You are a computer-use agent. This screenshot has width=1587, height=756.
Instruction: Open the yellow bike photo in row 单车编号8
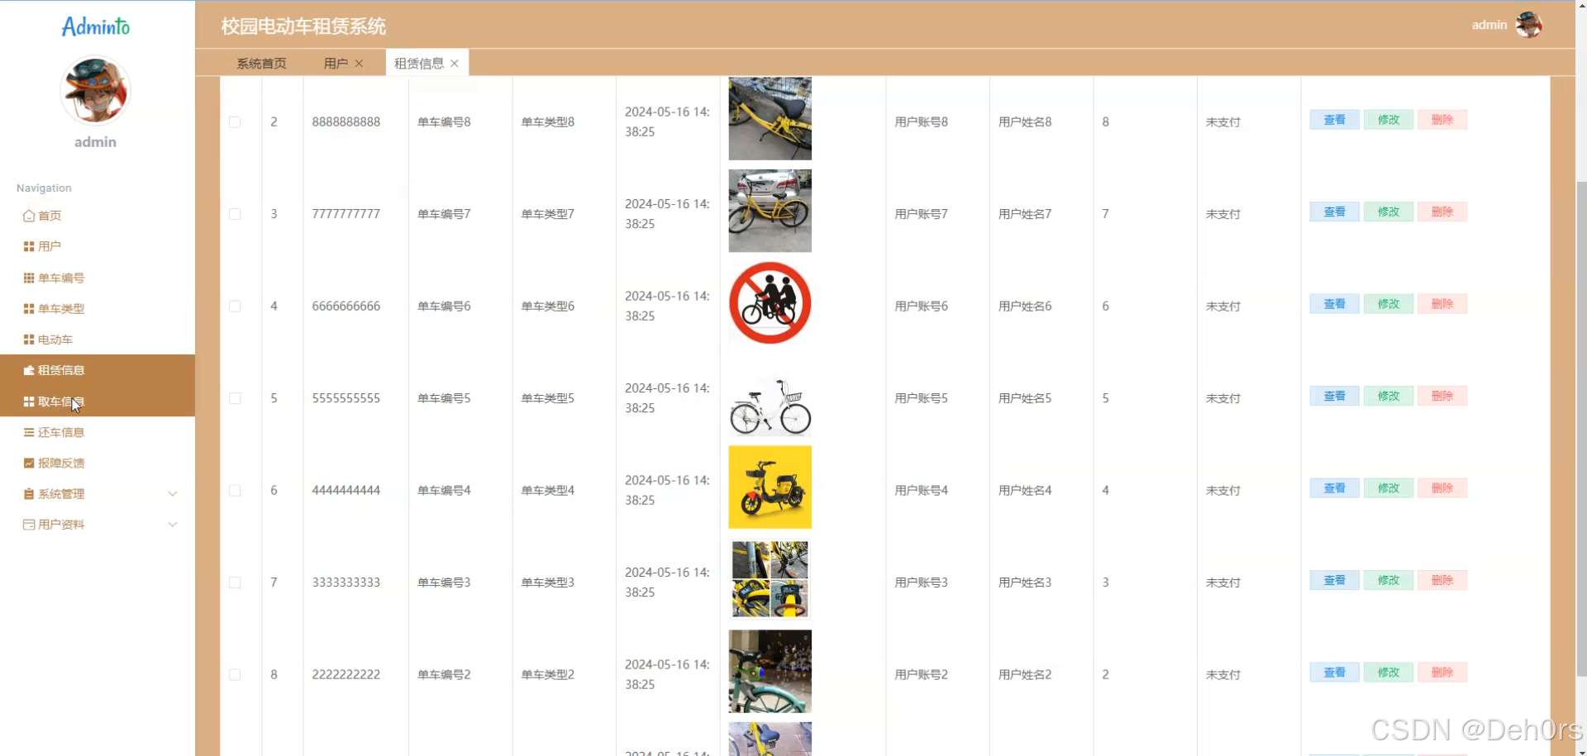pyautogui.click(x=770, y=118)
